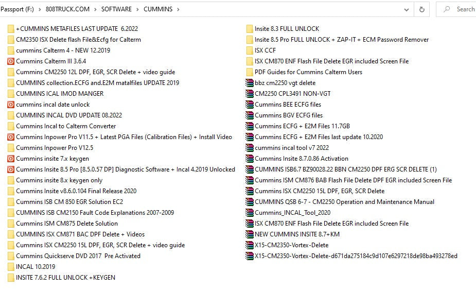This screenshot has width=476, height=290.
Task: Click the bbz cm2250 vgt delete archive icon
Action: point(250,83)
